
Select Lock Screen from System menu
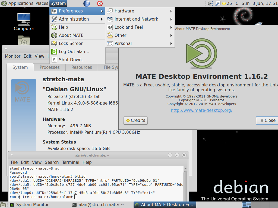click(x=77, y=44)
